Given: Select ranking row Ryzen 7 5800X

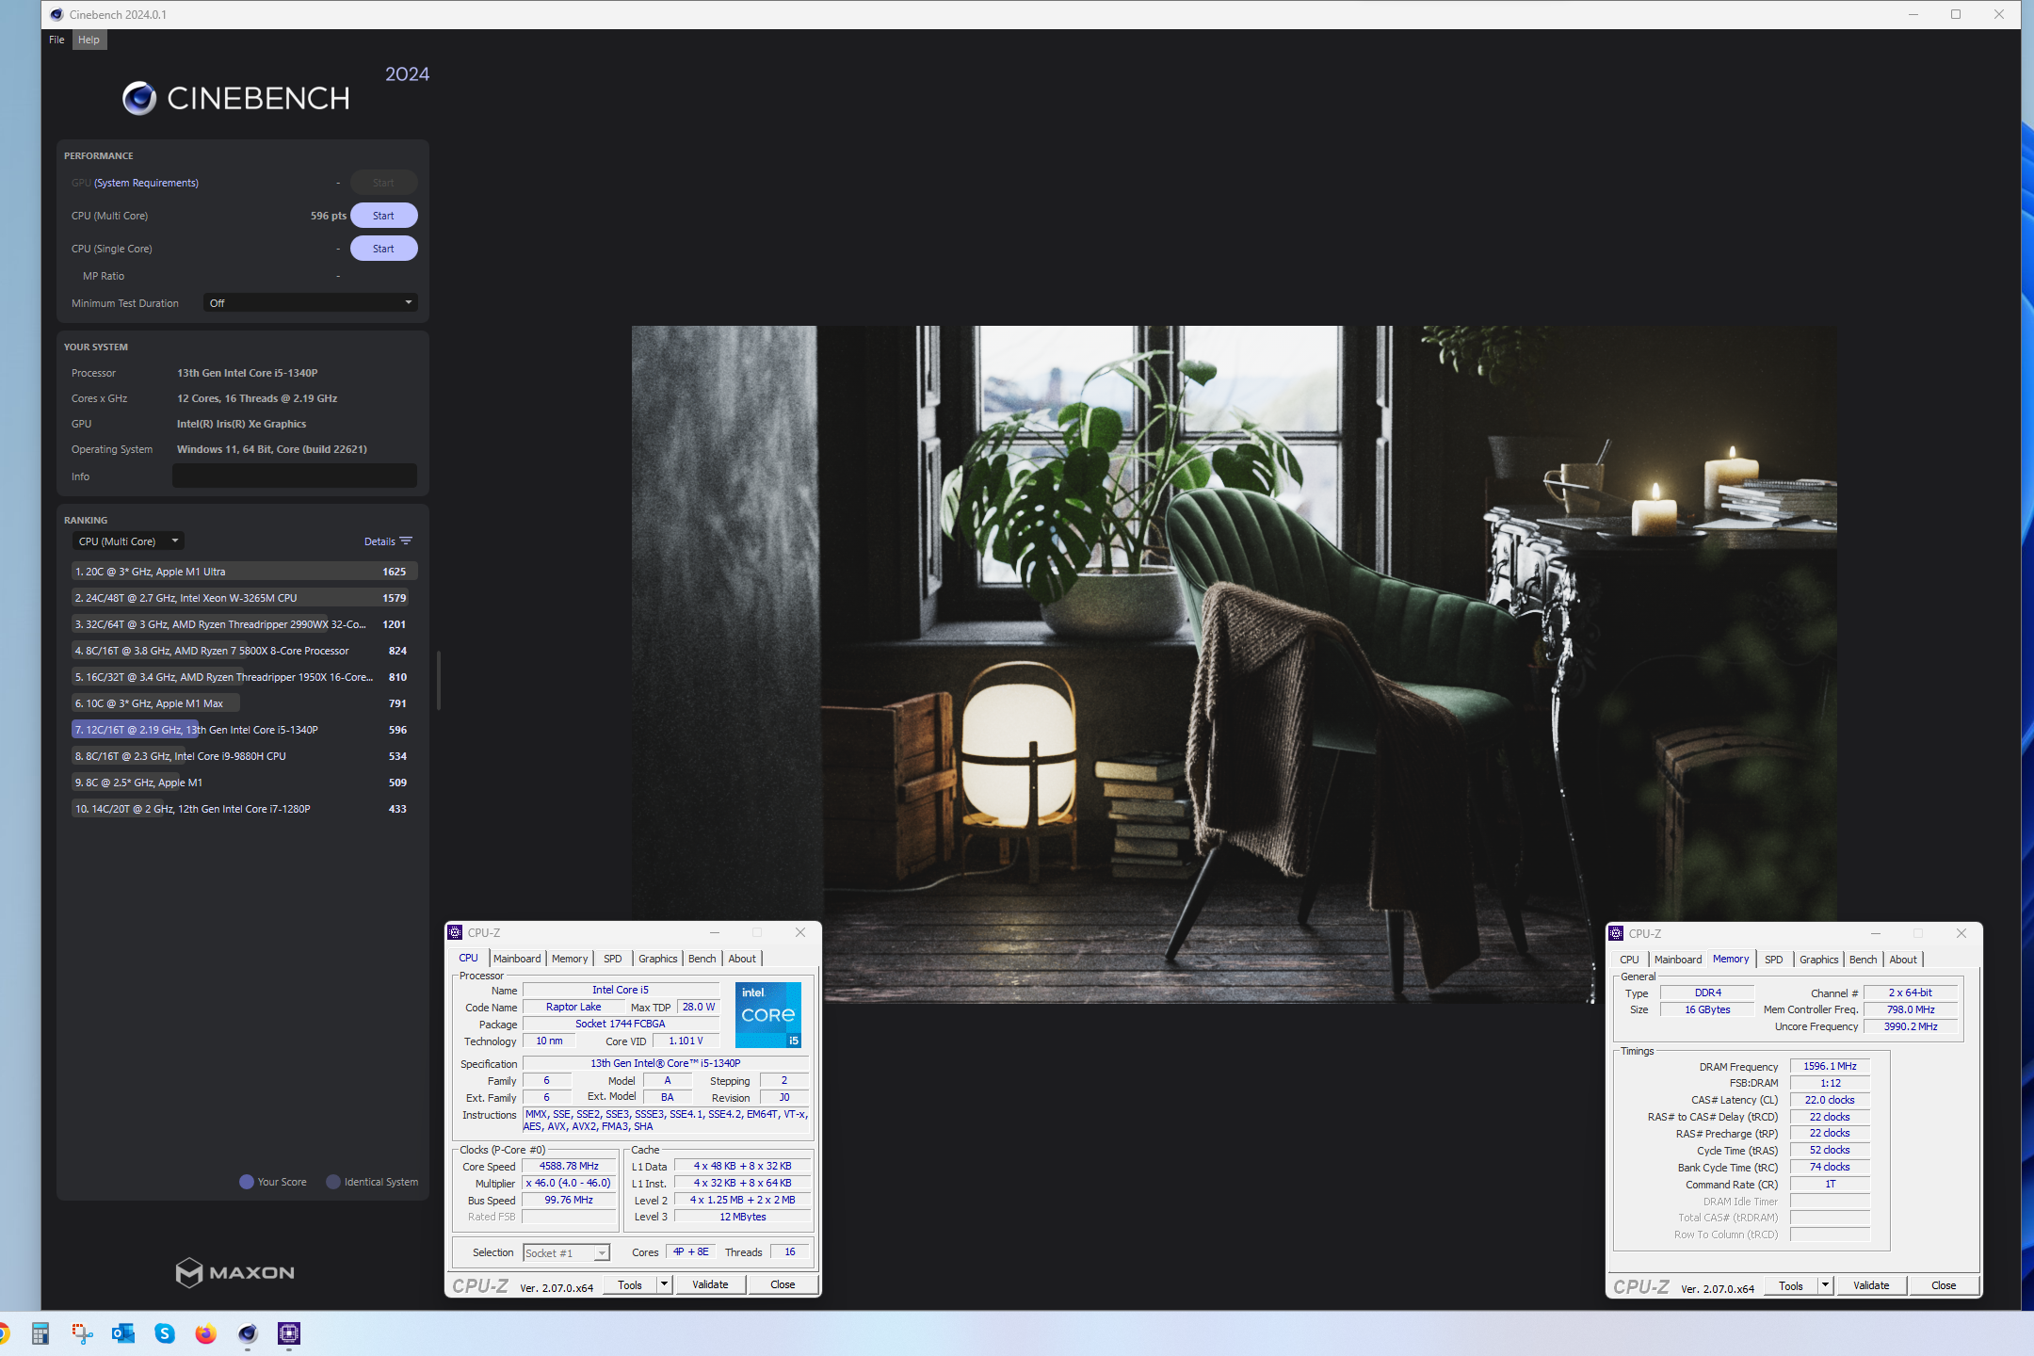Looking at the screenshot, I should pos(245,651).
